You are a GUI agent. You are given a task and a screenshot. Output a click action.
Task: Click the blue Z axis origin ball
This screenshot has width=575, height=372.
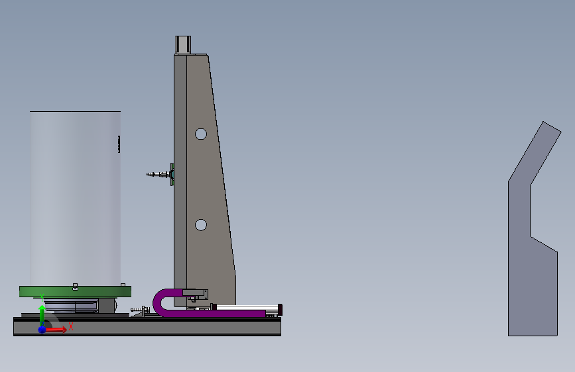[42, 330]
